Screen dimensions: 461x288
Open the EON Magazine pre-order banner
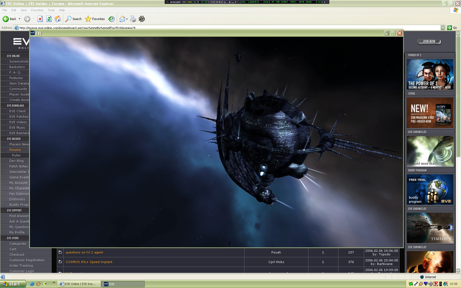coord(430,113)
